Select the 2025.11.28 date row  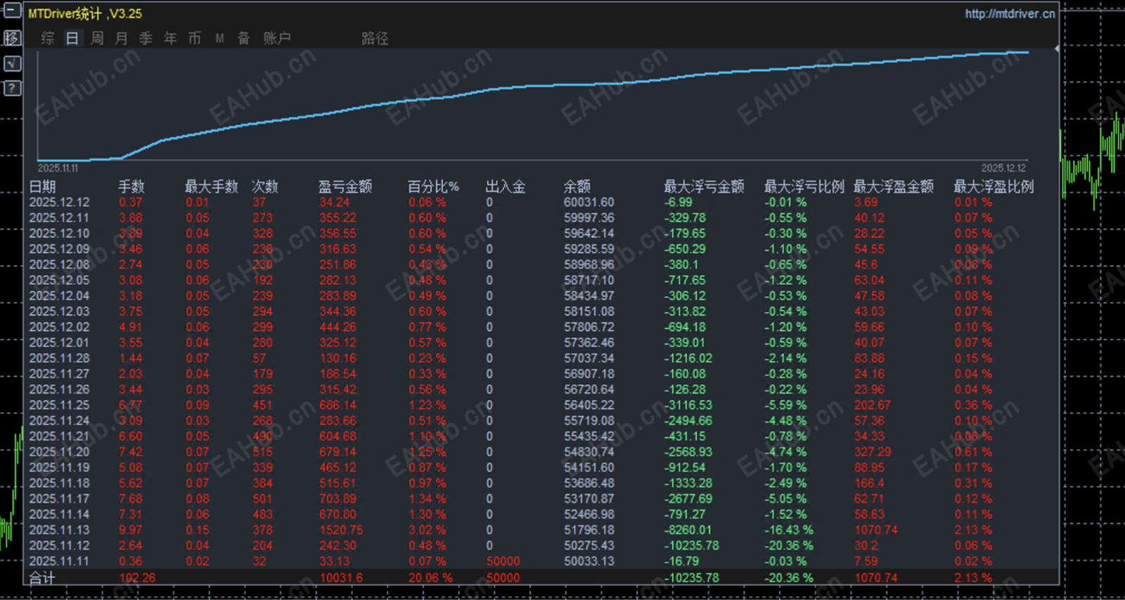pos(60,358)
